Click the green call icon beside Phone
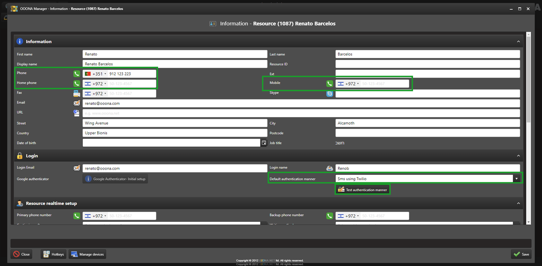Image resolution: width=542 pixels, height=266 pixels. (x=76, y=74)
